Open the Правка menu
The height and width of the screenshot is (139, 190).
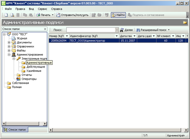point(20,9)
